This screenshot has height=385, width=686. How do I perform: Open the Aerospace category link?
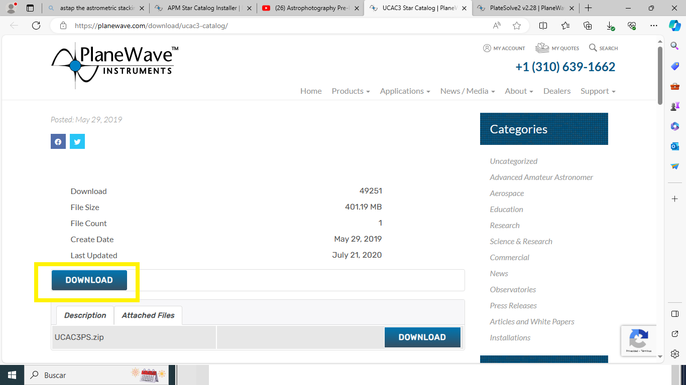(507, 194)
